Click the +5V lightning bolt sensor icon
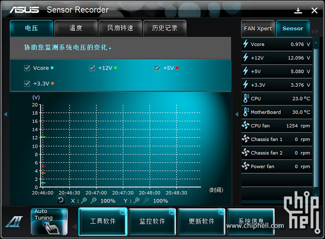 (x=245, y=71)
